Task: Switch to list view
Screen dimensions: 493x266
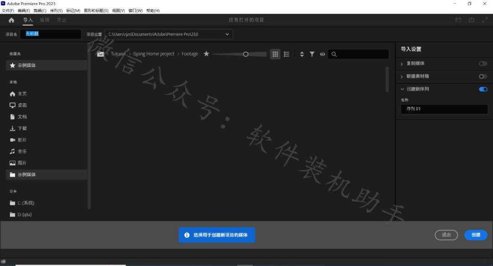Action: 286,54
